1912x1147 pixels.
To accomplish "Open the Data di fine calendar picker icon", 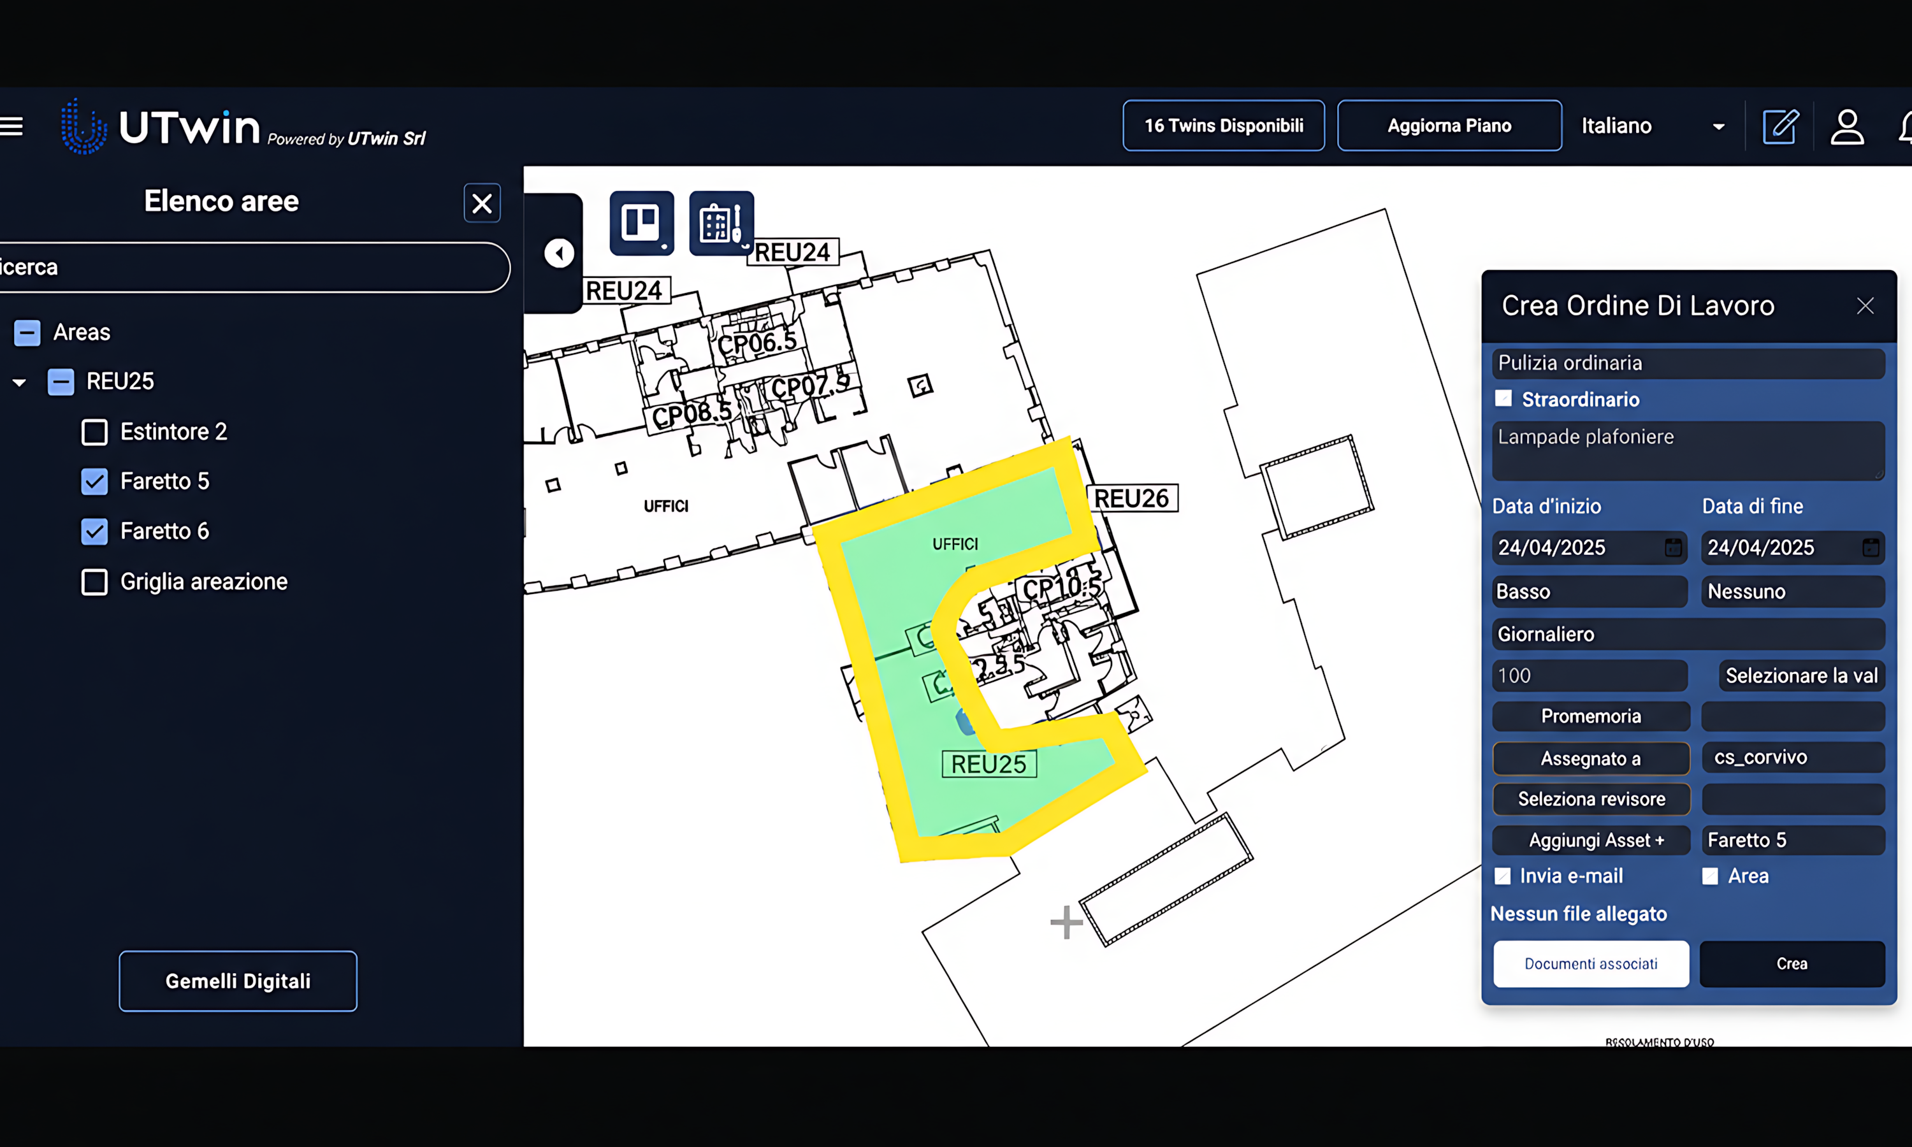I will tap(1871, 547).
